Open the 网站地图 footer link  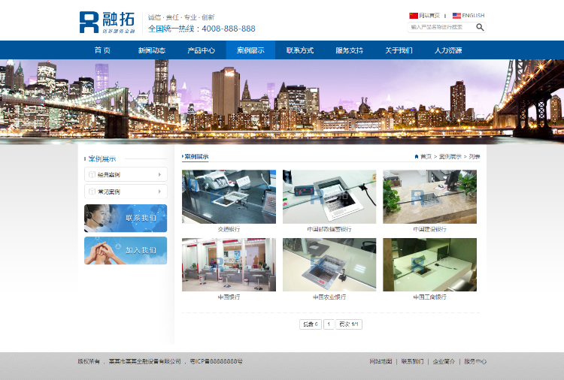[381, 361]
